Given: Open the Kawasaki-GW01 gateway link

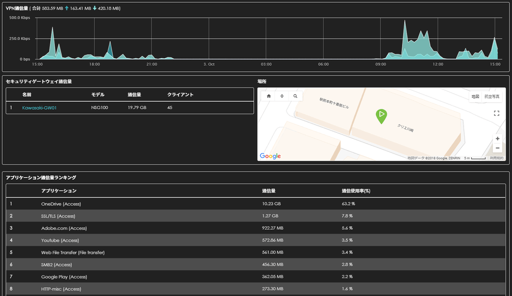Looking at the screenshot, I should click(x=39, y=108).
